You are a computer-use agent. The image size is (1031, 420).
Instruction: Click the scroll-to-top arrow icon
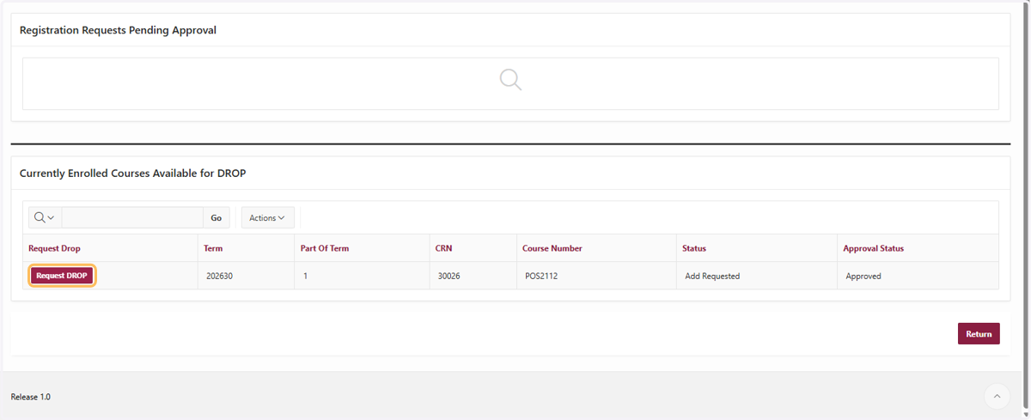[997, 396]
